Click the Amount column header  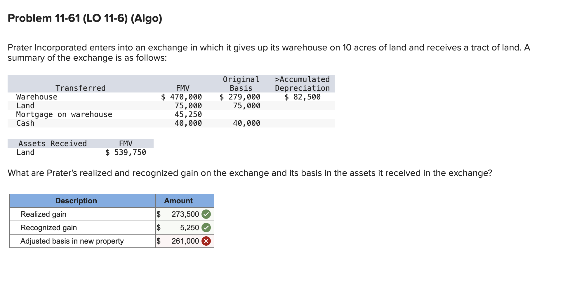tap(178, 201)
